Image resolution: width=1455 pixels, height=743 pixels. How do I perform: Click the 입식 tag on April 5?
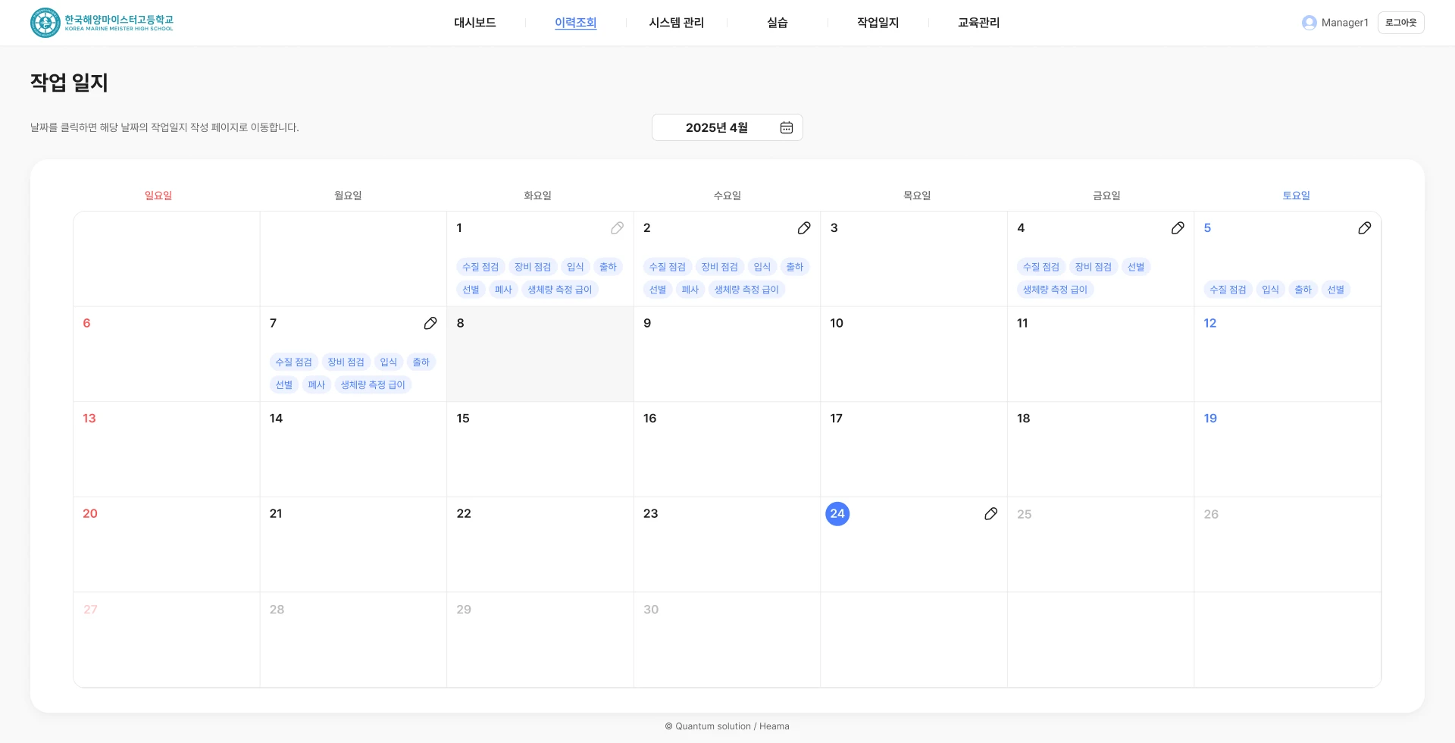[x=1271, y=290]
